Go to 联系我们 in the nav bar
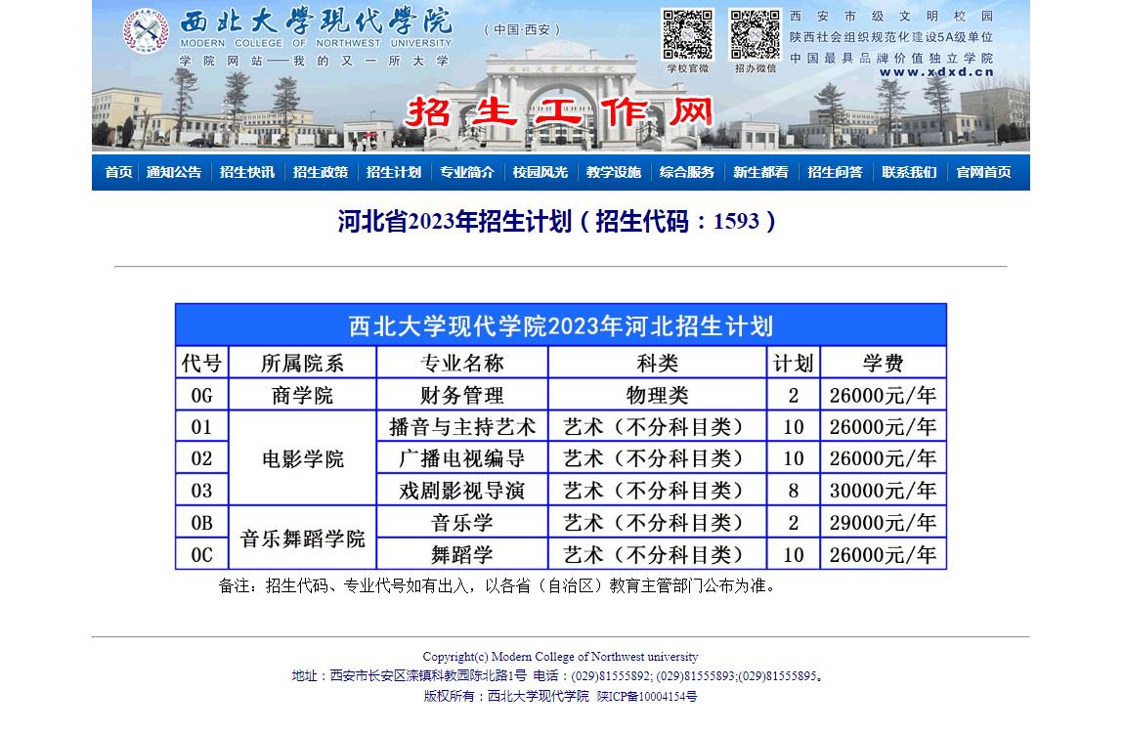Viewport: 1124px width, 733px height. [909, 172]
